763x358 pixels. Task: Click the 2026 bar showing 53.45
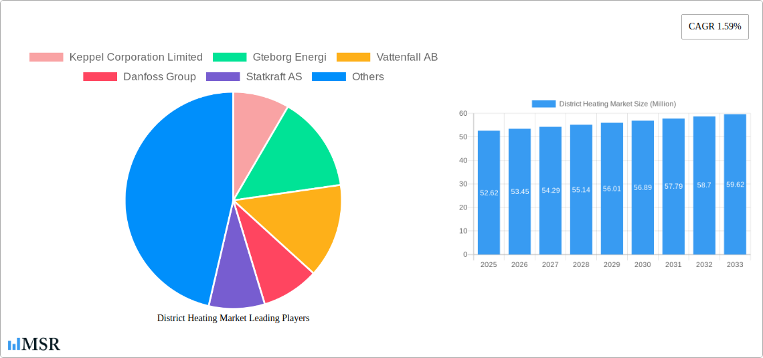point(519,191)
